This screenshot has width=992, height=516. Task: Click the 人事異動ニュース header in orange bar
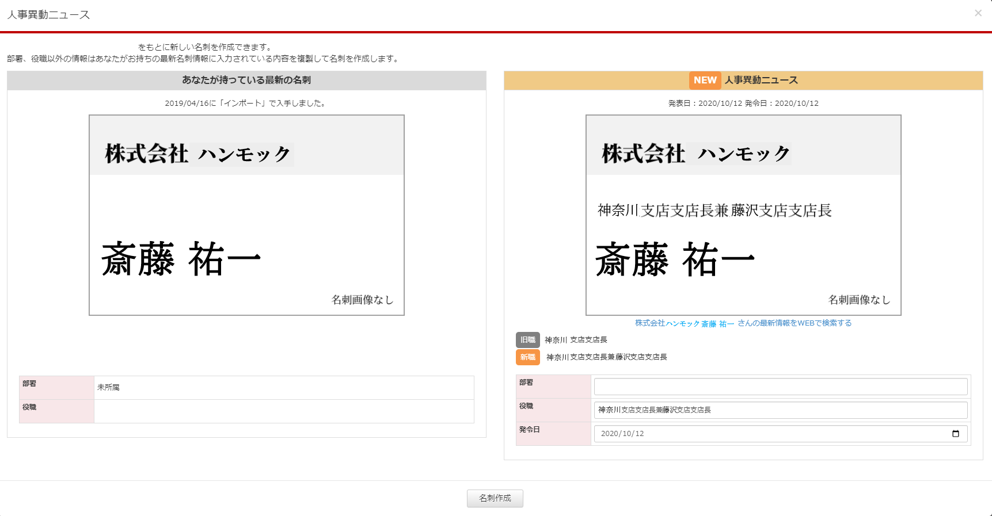pyautogui.click(x=761, y=81)
